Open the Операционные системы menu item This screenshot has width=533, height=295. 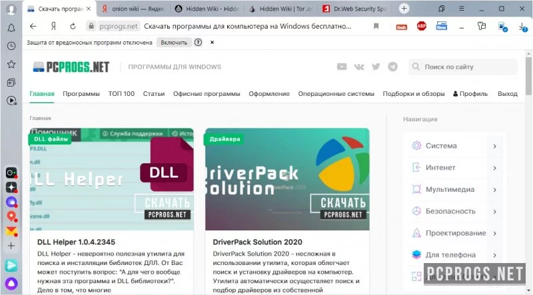[x=336, y=94]
